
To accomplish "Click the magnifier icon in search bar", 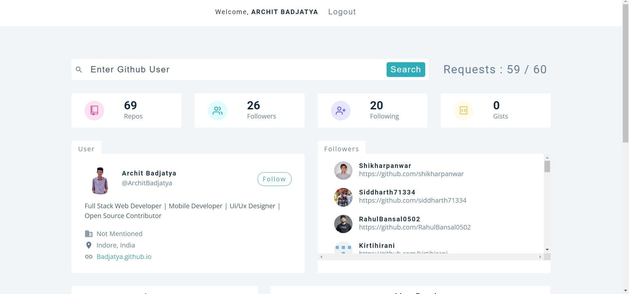I will [x=79, y=69].
